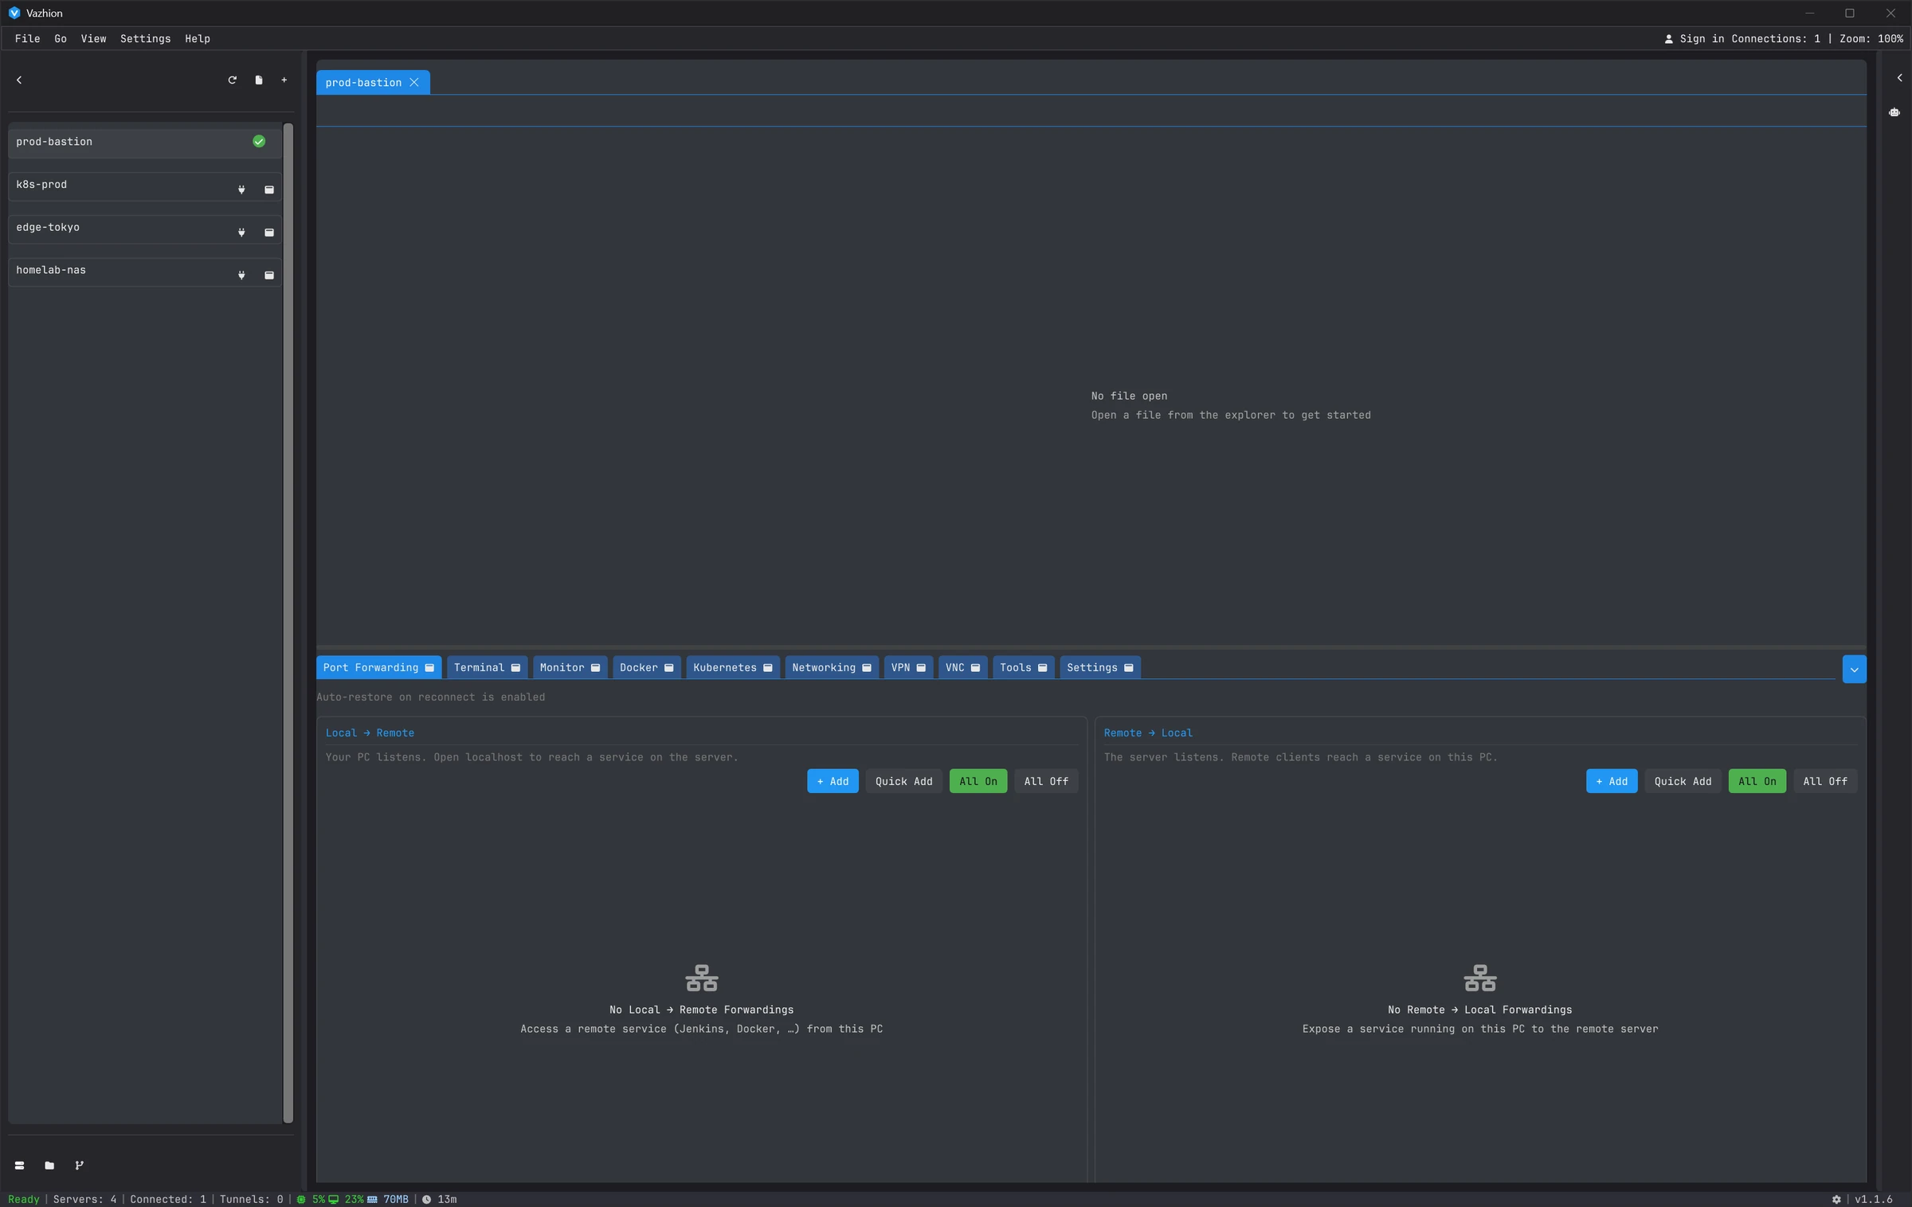
Task: Turn All Off for Remote → Local forwardings
Action: [x=1825, y=781]
